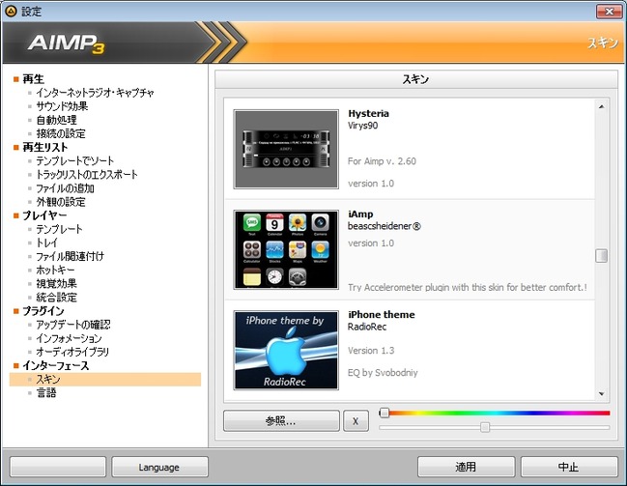Image resolution: width=627 pixels, height=486 pixels.
Task: Click the 'Try Accelerometer plugin' description text
Action: 468,288
